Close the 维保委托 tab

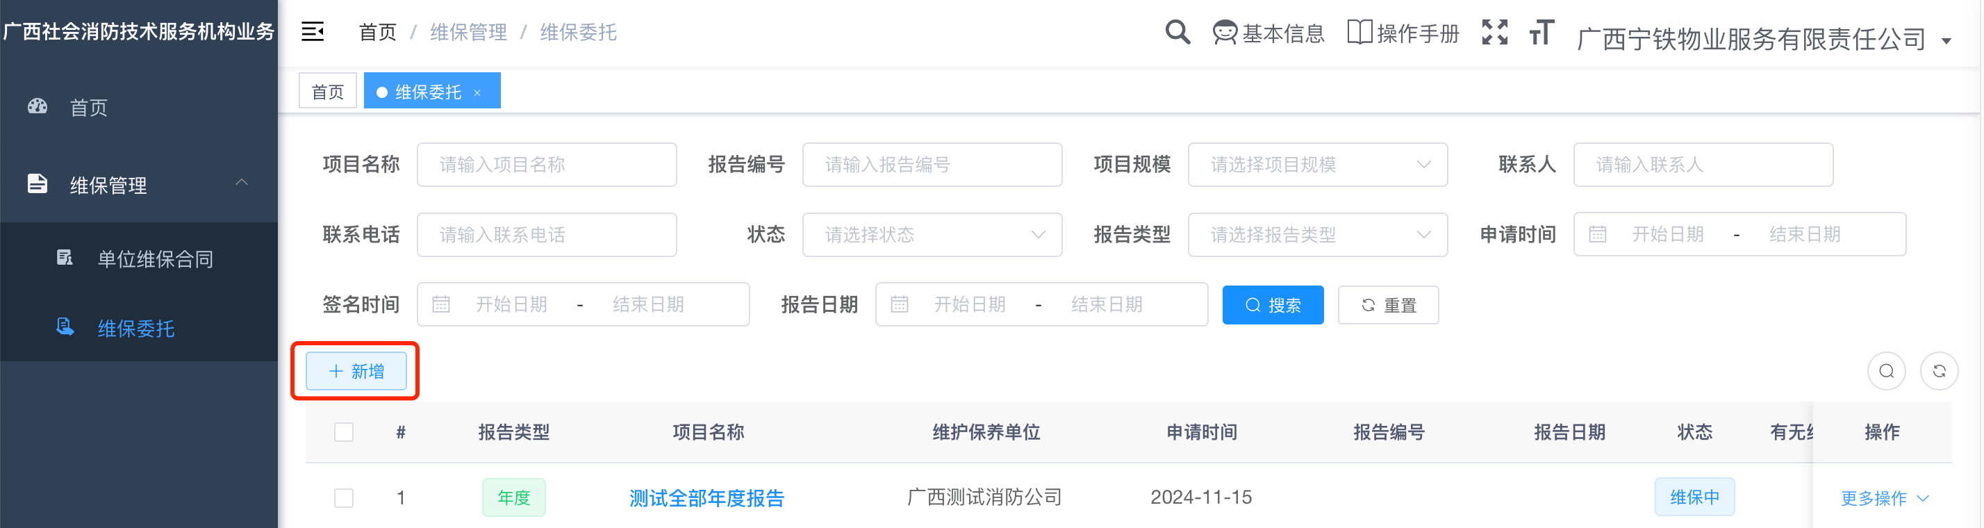point(477,92)
